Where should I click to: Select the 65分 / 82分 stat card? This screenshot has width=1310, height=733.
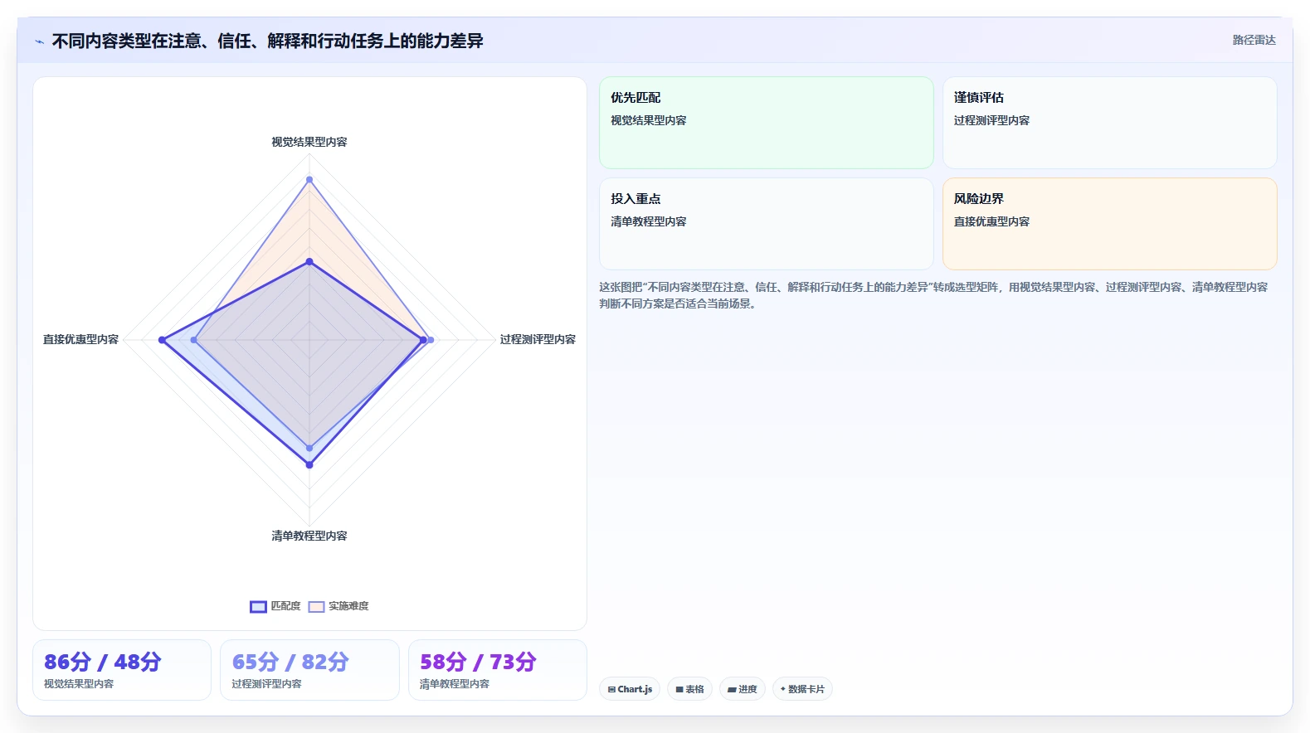pos(309,670)
